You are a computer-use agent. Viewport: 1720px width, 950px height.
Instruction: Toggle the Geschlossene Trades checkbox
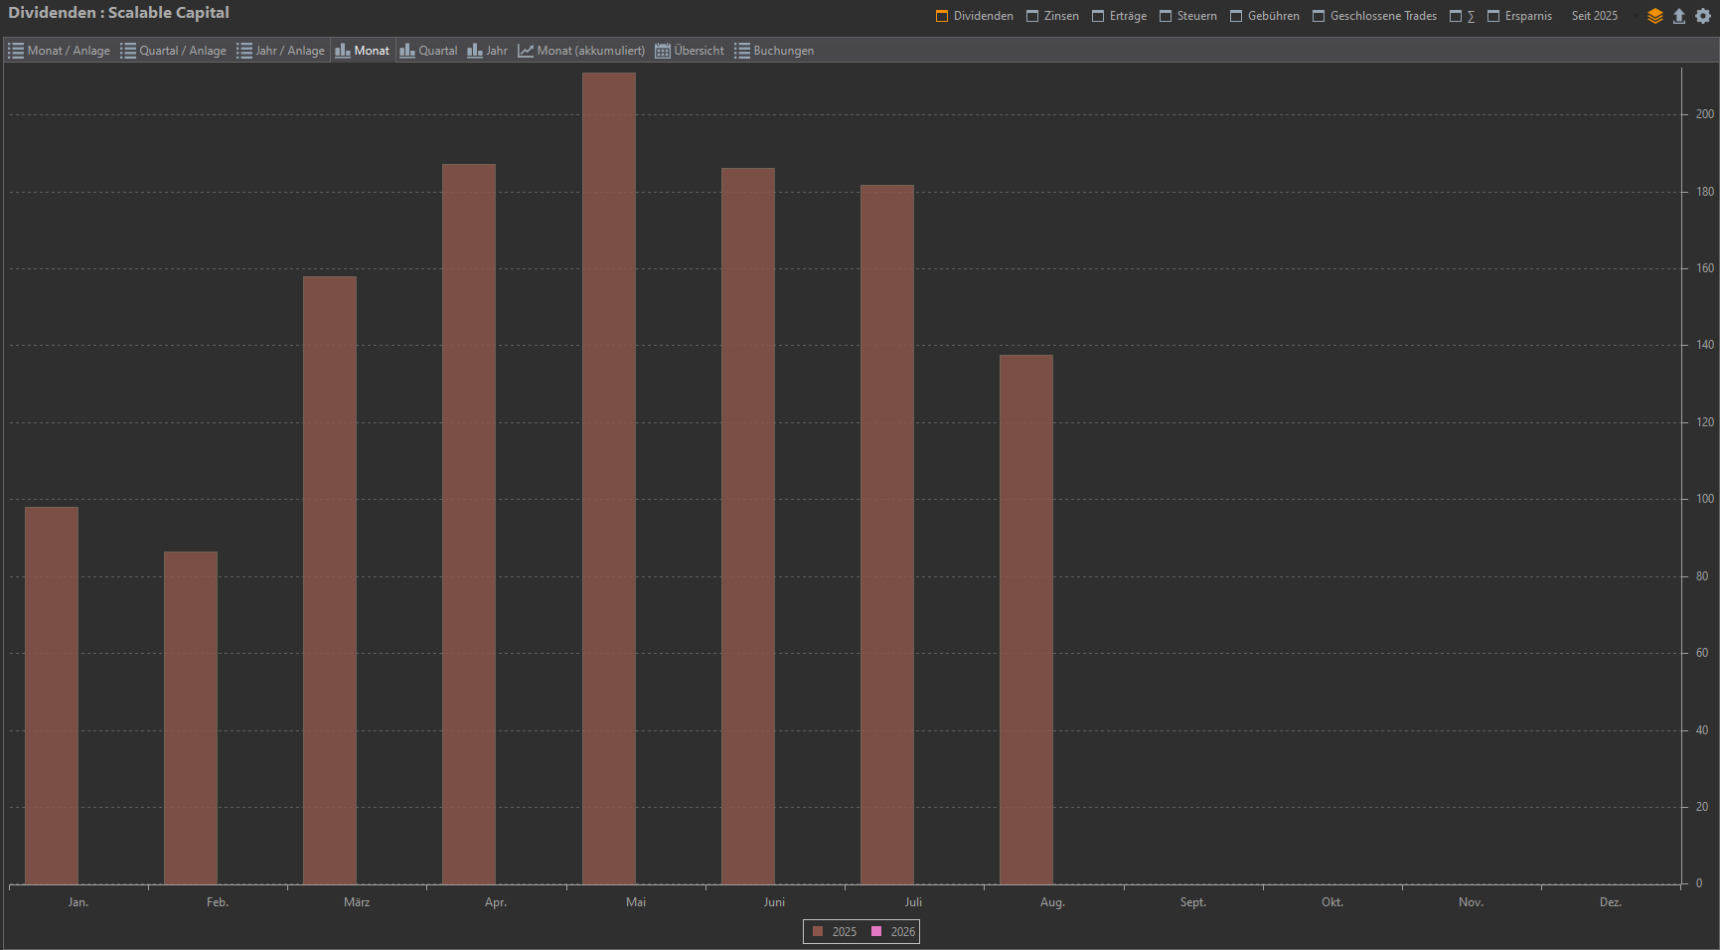1319,16
